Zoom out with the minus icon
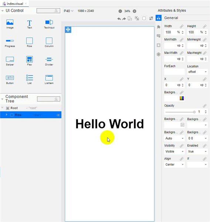Screen dimensions: 210x222 (120, 11)
